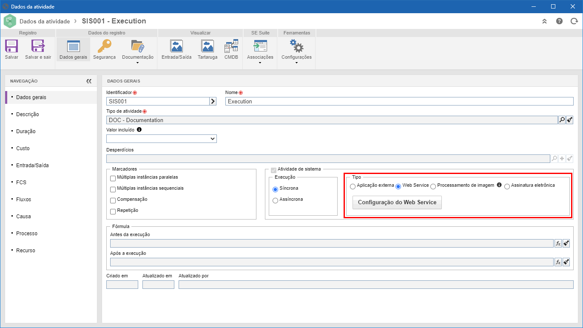Click the Identificador input field
Viewport: 583px width, 328px height.
click(x=158, y=101)
